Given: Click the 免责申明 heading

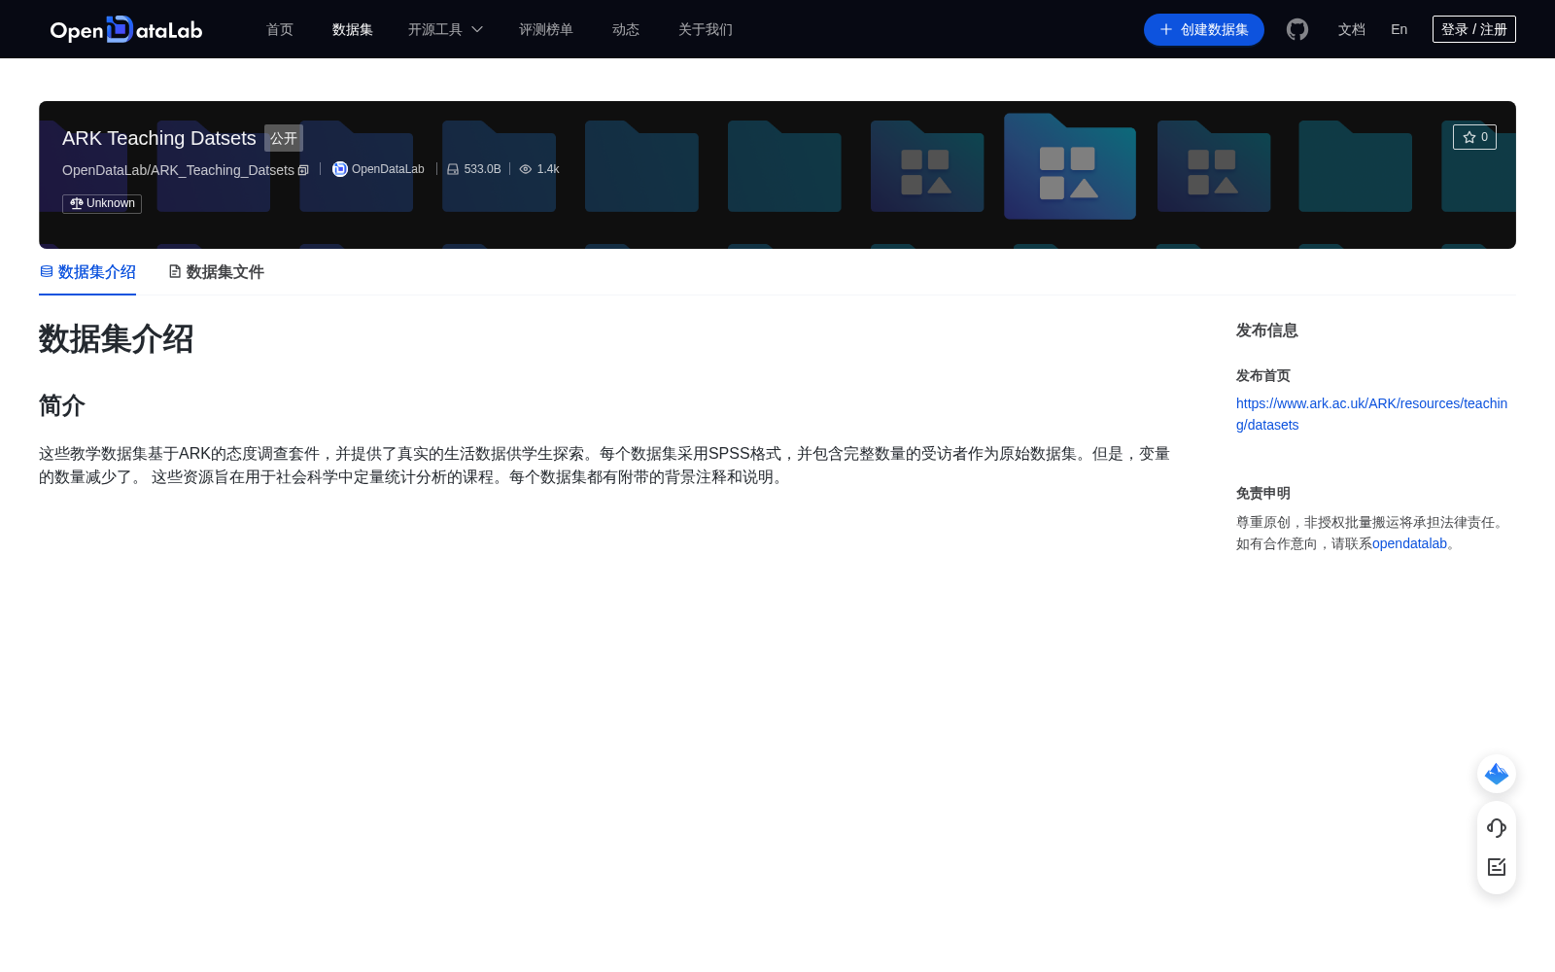Looking at the screenshot, I should [1263, 493].
